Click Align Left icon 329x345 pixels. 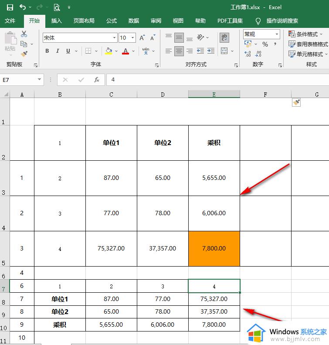coord(169,51)
